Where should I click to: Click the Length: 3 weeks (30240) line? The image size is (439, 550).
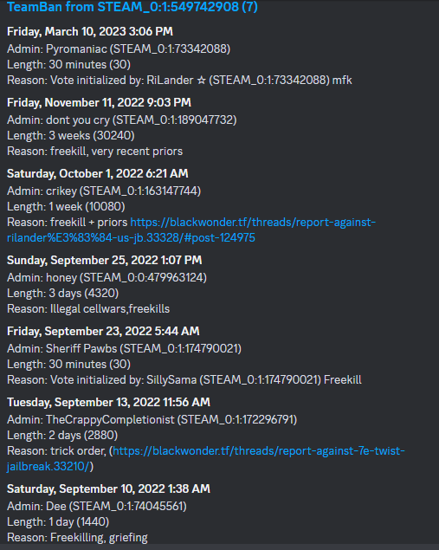pos(70,136)
